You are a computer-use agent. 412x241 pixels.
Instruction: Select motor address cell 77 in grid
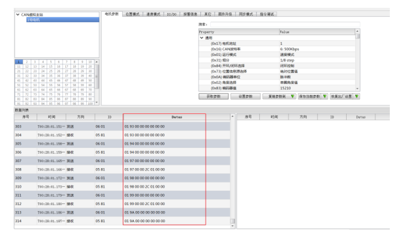click(x=67, y=94)
